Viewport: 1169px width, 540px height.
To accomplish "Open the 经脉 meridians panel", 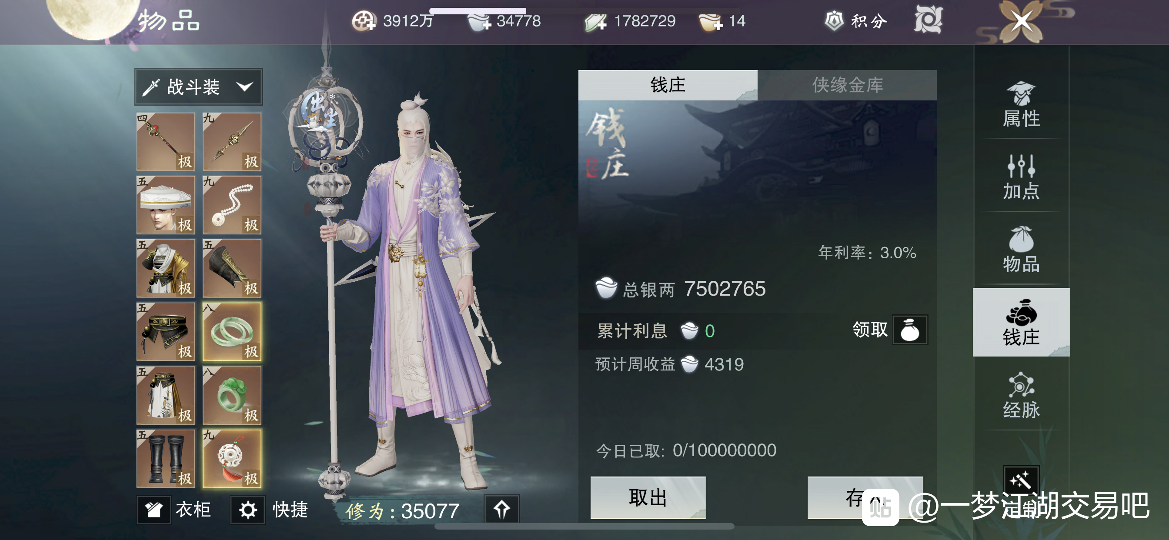I will [1021, 396].
